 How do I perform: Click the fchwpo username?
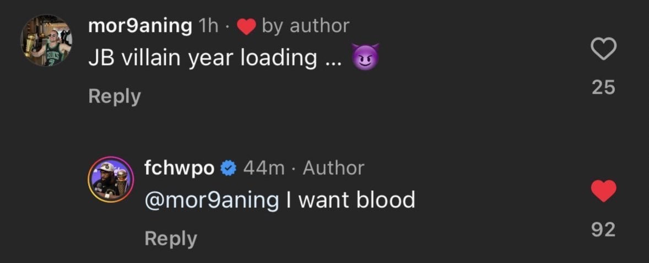[x=179, y=168]
